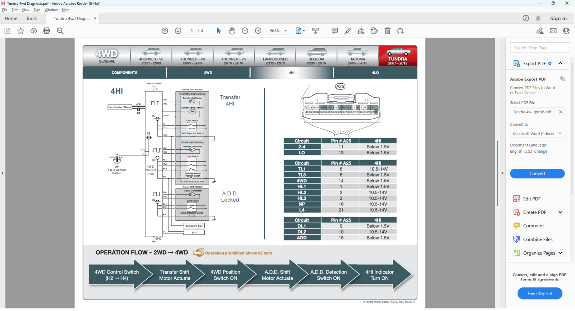Open the Find text magnifier
Viewport: 575px width, 311px height.
click(60, 31)
